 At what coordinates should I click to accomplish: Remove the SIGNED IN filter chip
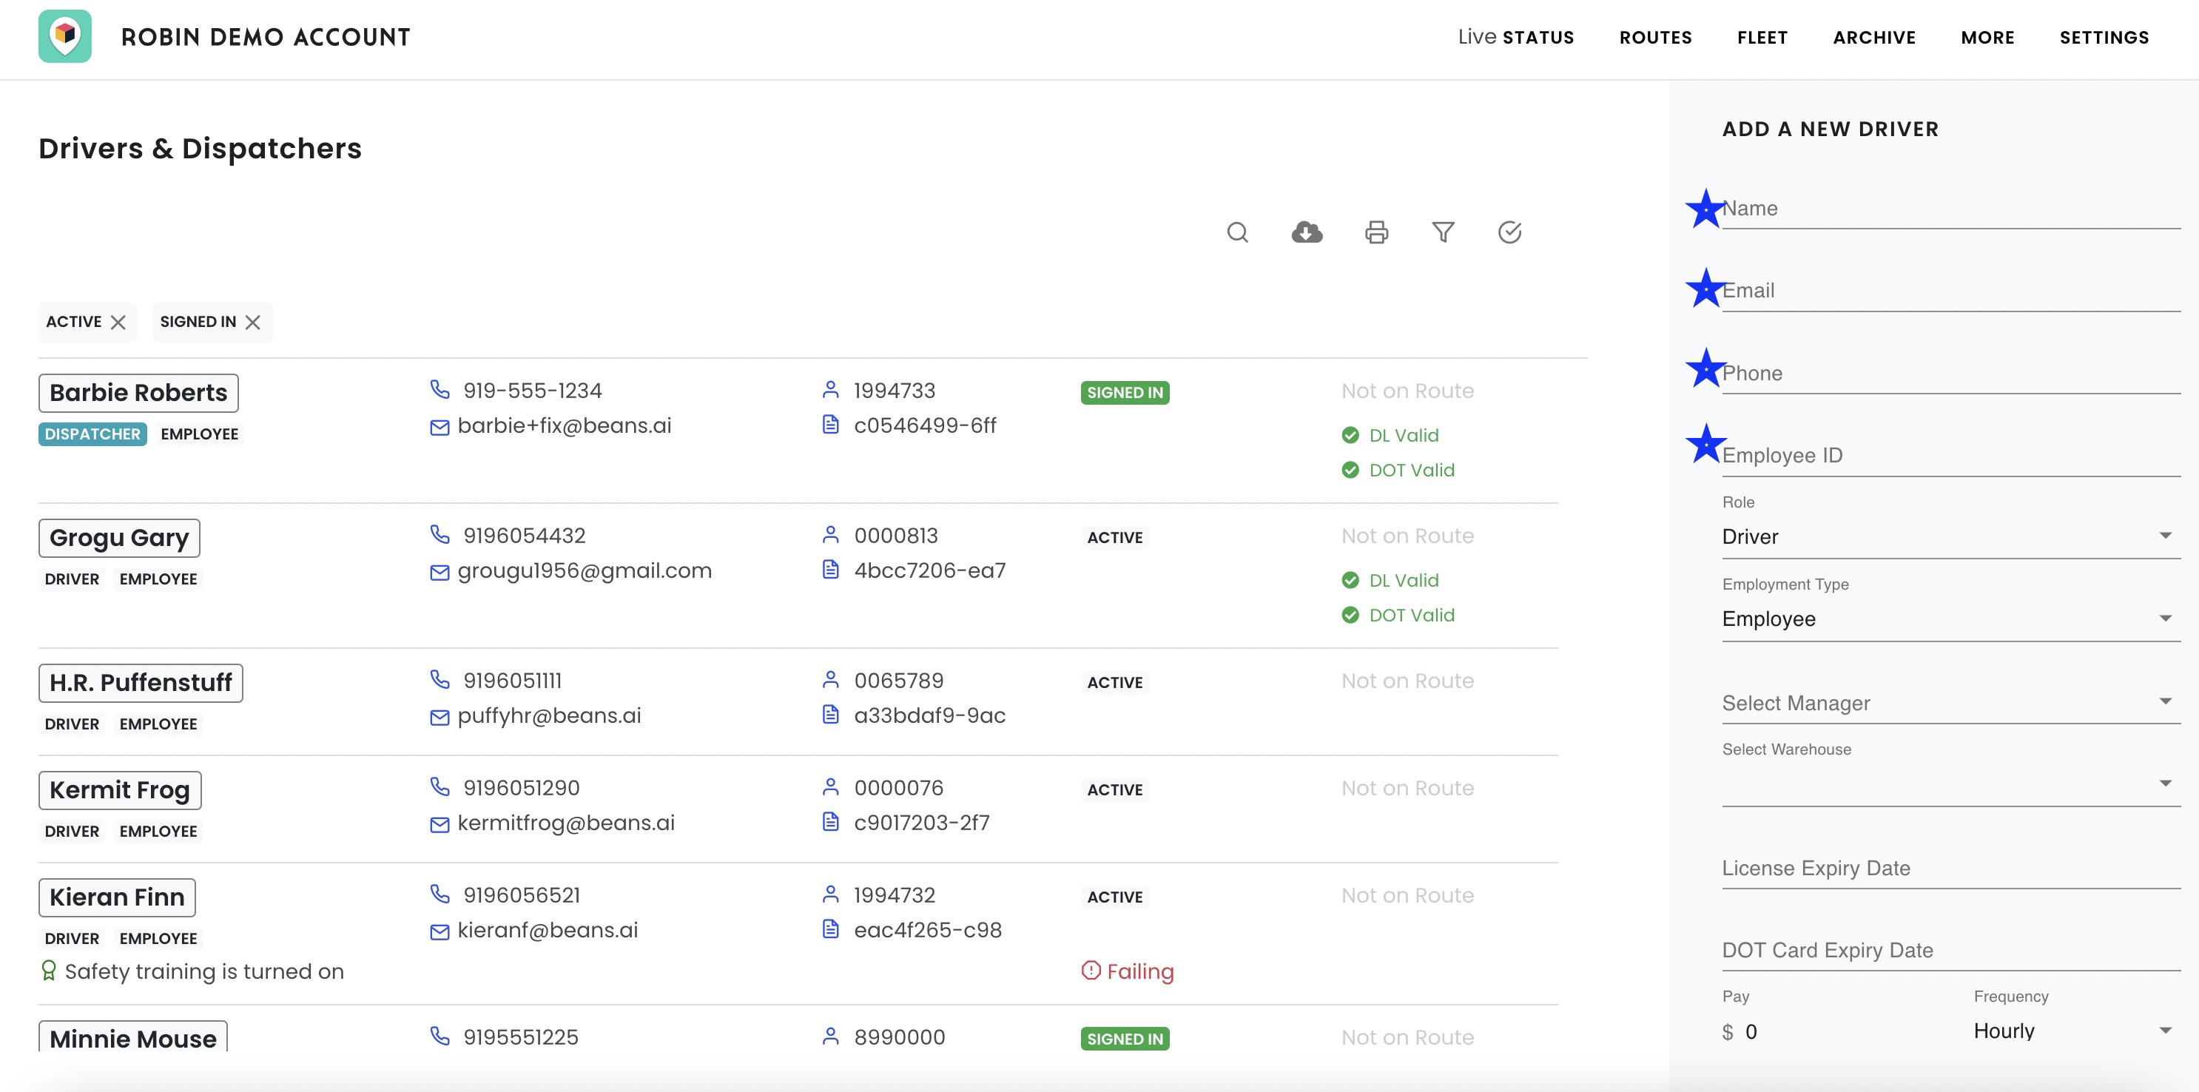point(253,322)
